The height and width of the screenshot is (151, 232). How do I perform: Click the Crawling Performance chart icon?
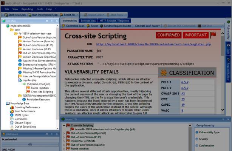coord(12,107)
